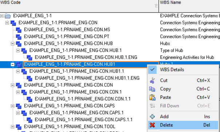Click WBS icon of PRNAME_ENG-CON.HUB row
220x132 pixels.
pyautogui.click(x=19, y=44)
